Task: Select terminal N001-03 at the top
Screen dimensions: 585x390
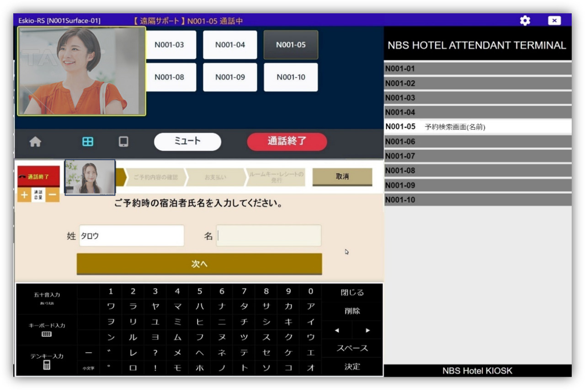Action: [x=170, y=44]
